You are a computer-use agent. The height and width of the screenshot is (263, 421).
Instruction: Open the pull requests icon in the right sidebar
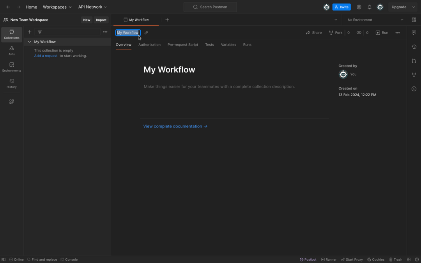(414, 61)
